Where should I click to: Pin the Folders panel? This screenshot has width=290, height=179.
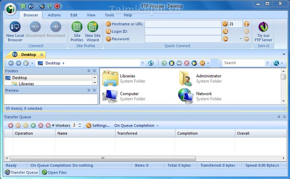click(x=88, y=71)
